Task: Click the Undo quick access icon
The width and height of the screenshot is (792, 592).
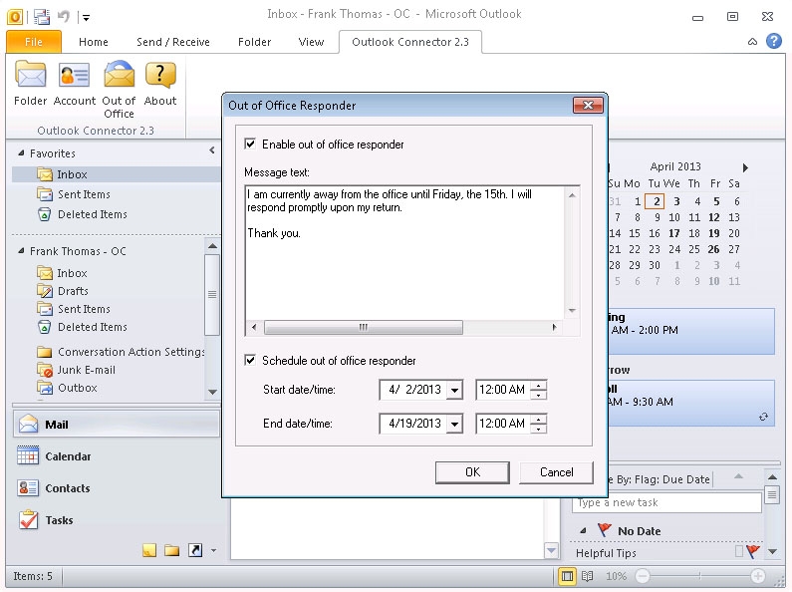Action: [63, 17]
